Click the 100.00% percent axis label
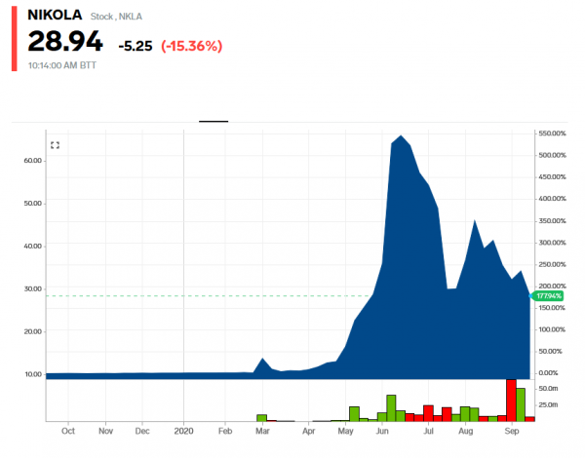This screenshot has height=458, width=585. [x=552, y=329]
